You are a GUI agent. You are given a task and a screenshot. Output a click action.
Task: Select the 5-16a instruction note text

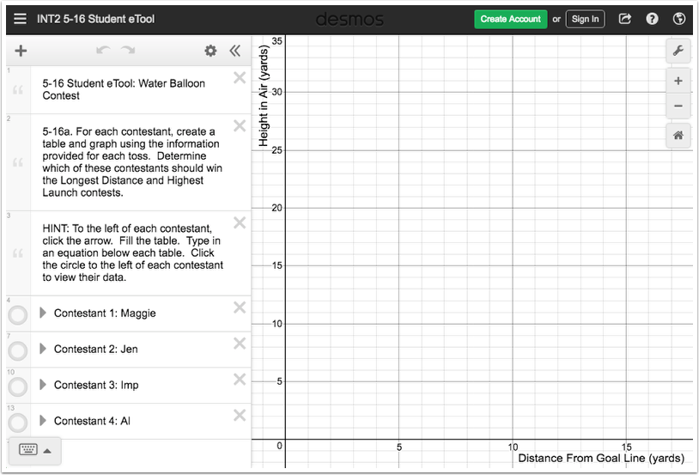[x=132, y=161]
